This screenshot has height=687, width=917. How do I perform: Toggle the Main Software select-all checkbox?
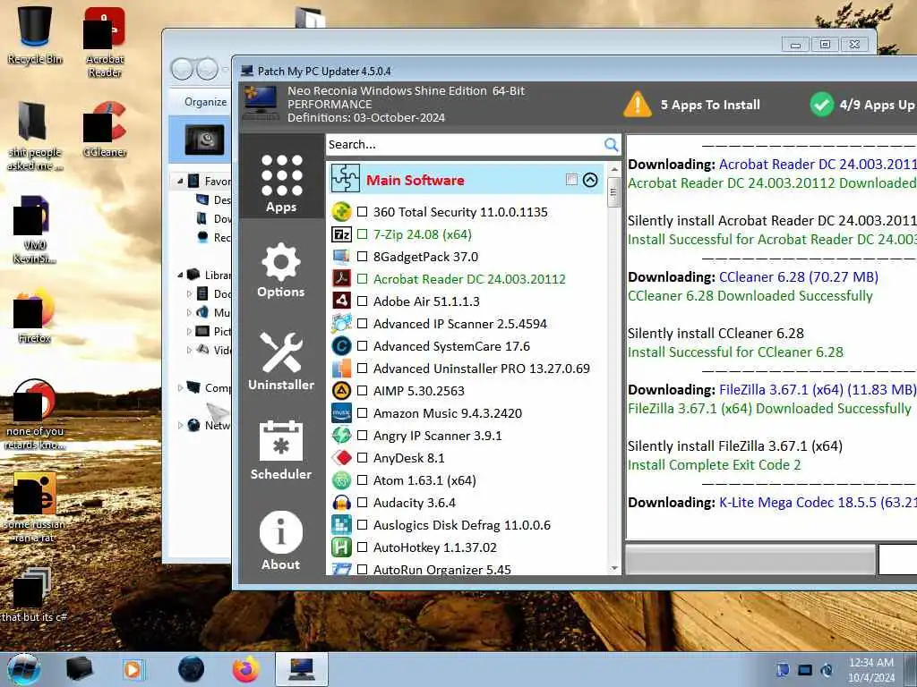click(x=571, y=179)
